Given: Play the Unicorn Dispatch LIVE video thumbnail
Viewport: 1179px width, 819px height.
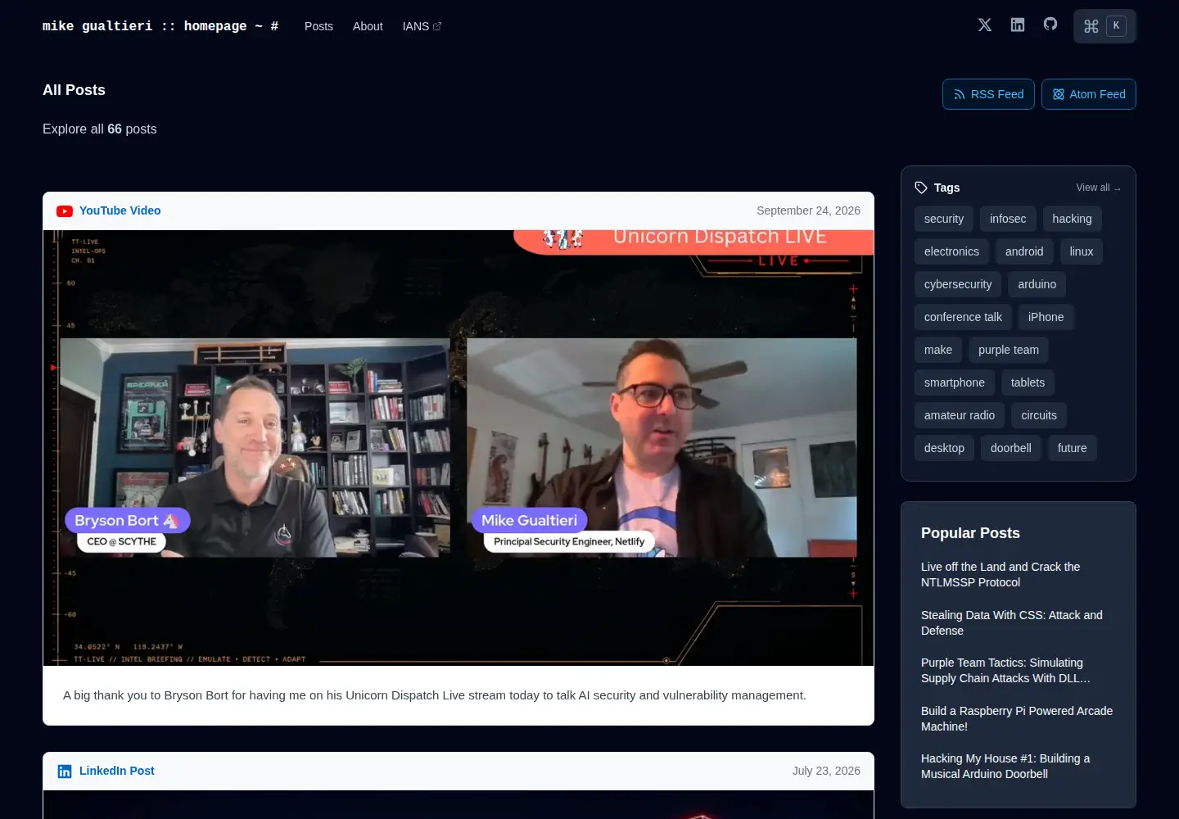Looking at the screenshot, I should pyautogui.click(x=458, y=448).
